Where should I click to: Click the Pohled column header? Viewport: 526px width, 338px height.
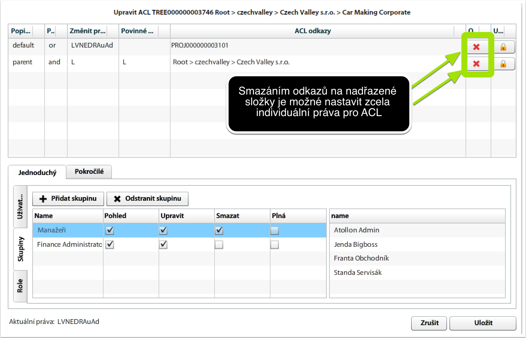131,216
